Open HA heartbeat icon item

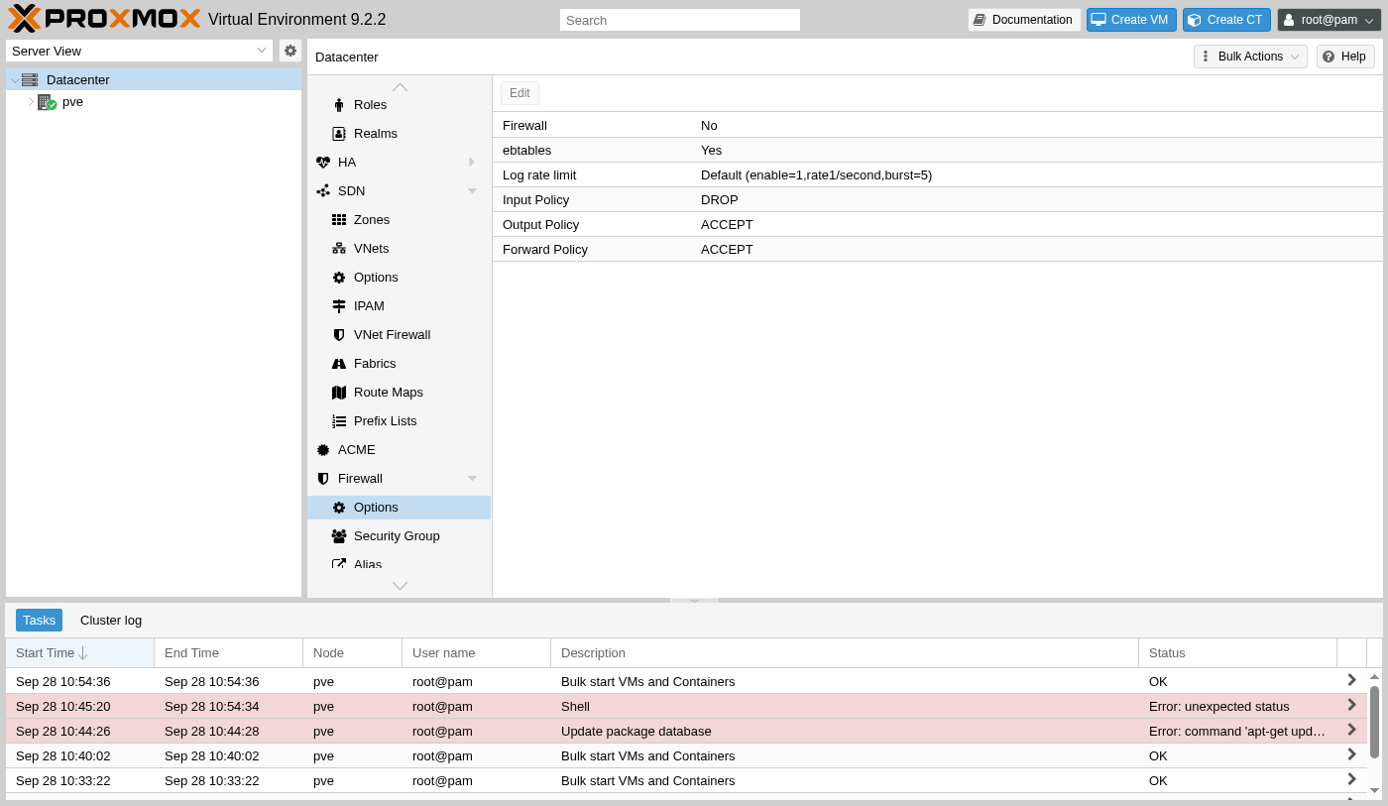coord(399,162)
